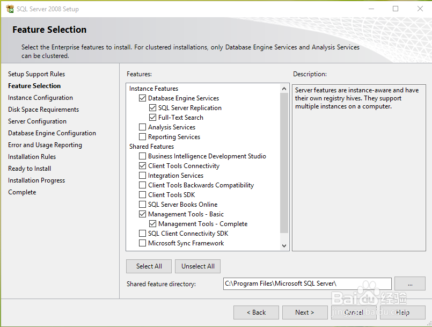Click the Description text box

coord(358,168)
